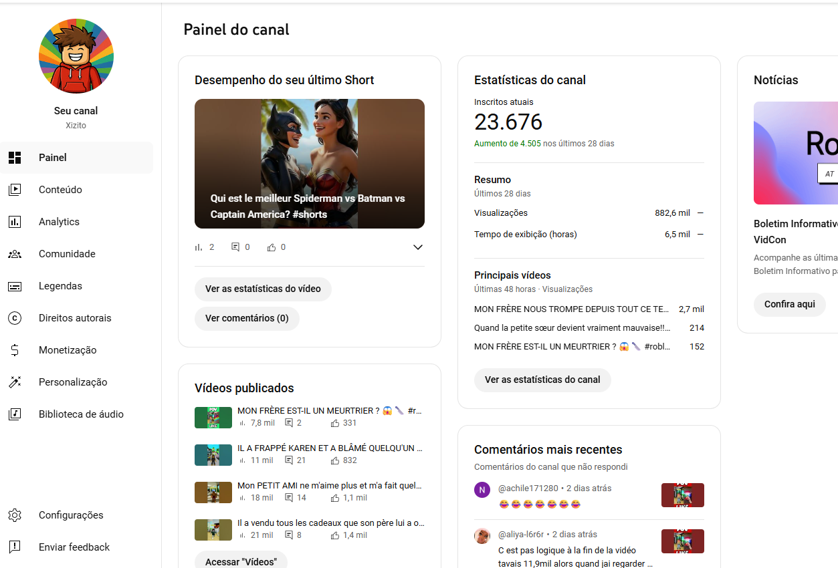
Task: Click the @achile171280 commenter avatar
Action: pos(482,490)
